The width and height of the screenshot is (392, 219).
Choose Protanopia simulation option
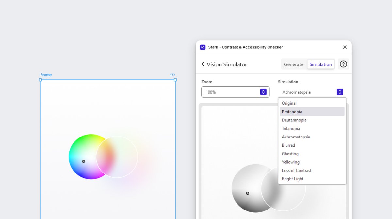(312, 112)
